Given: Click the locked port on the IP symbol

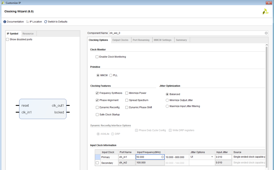Looking at the screenshot, I should point(59,112).
